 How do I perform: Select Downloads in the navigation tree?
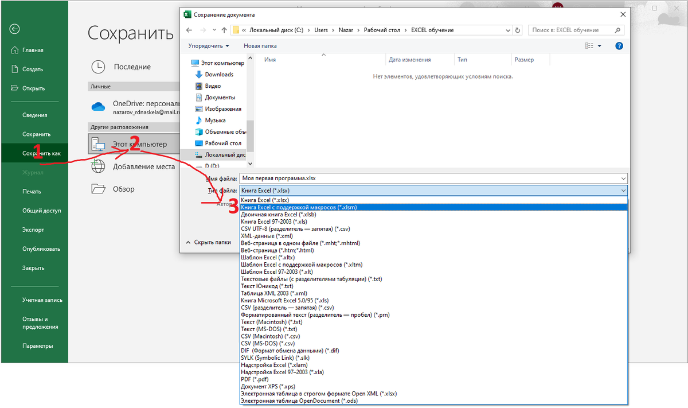[214, 75]
